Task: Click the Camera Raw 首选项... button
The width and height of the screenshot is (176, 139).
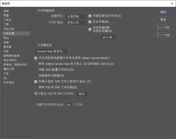Action: (x=51, y=51)
